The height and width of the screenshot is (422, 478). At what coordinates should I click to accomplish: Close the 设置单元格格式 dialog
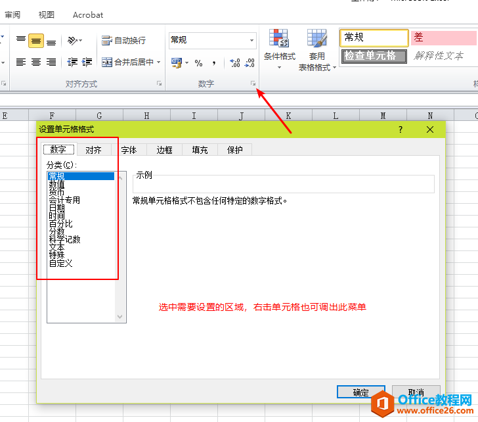pos(430,129)
